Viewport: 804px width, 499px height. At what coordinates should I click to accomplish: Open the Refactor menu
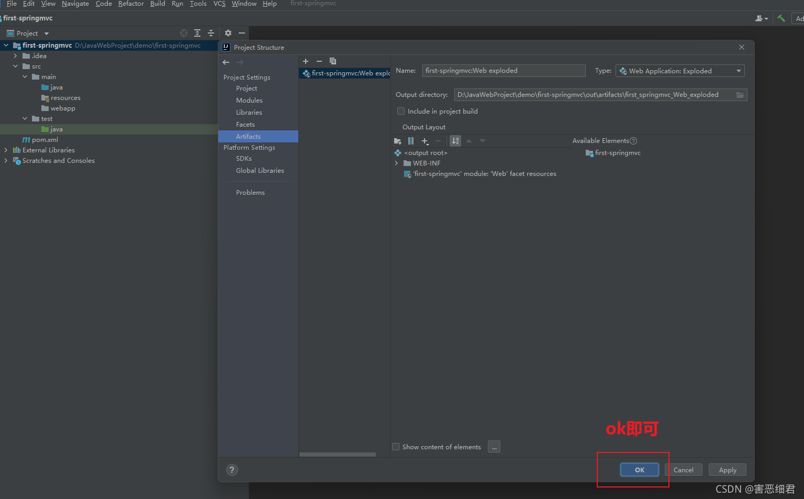[x=131, y=4]
